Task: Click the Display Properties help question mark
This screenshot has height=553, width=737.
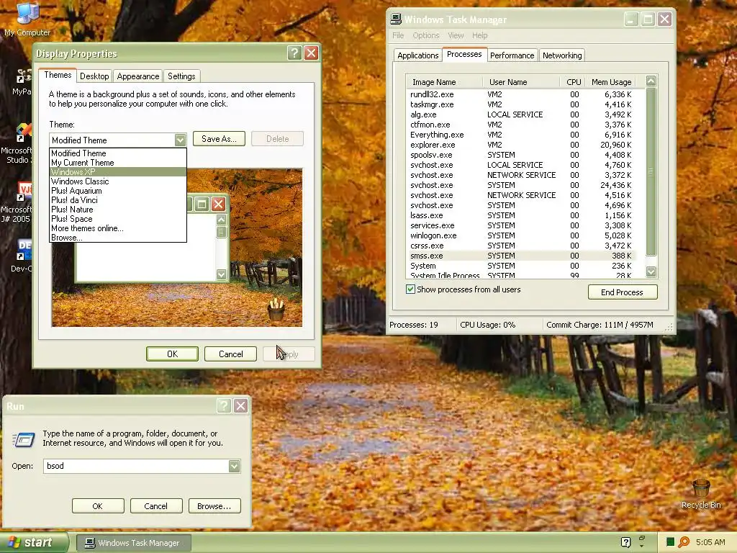Action: 294,53
